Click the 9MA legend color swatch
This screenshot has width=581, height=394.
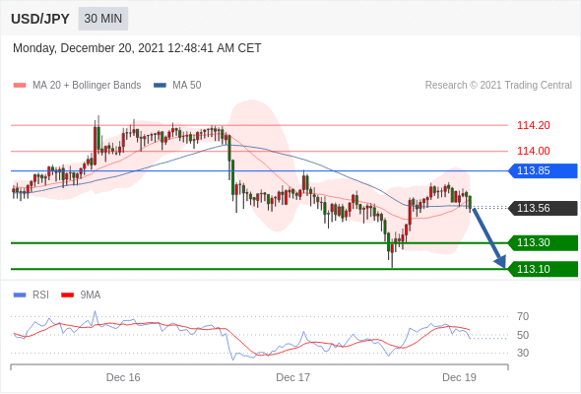(67, 295)
